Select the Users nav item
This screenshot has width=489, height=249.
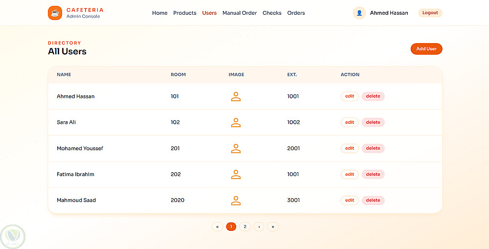[x=209, y=13]
